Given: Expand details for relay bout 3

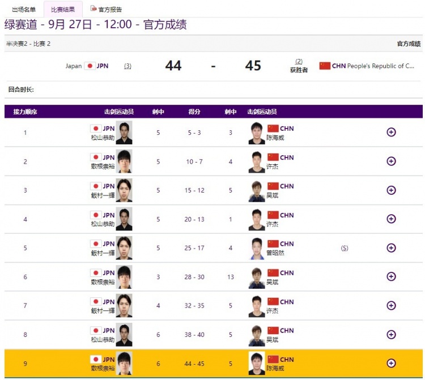Looking at the screenshot, I should [x=391, y=190].
